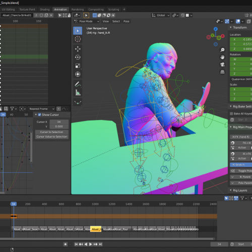Open the View menu in viewport header
Viewport: 252px width, 252px height.
coord(106,21)
